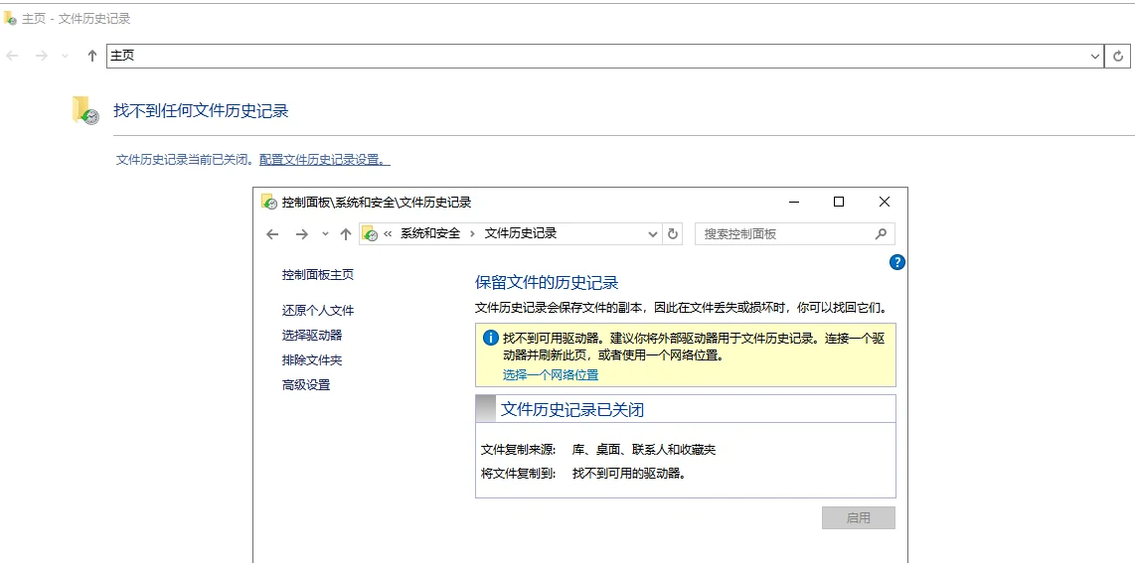Click the blue info icon in yellow banner
This screenshot has width=1135, height=563.
tap(491, 338)
